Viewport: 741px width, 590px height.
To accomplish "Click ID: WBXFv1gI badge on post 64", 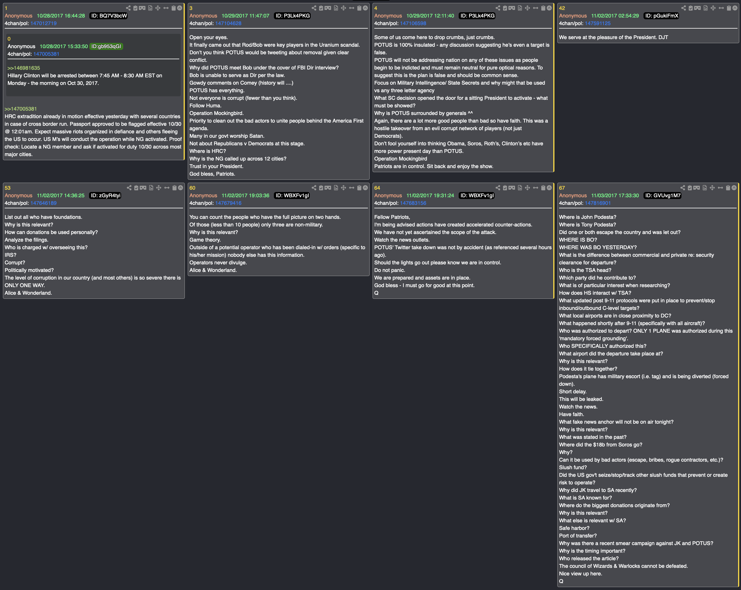I will point(477,195).
